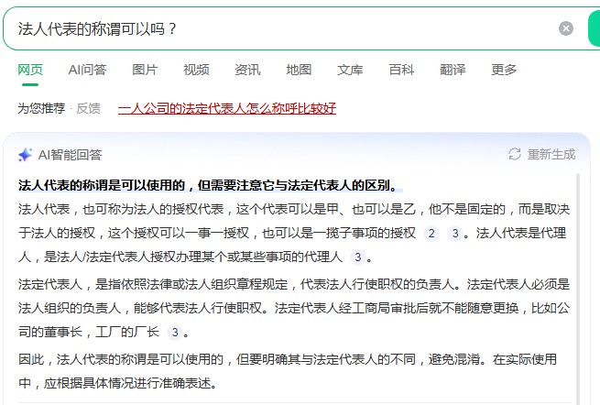
Task: Expand the 更多 menu
Action: [504, 70]
